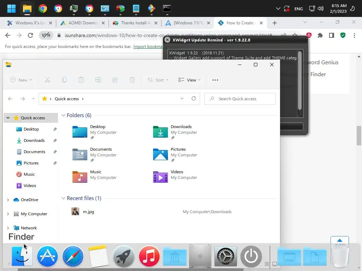The width and height of the screenshot is (362, 271).
Task: Reload the browser page
Action: click(x=30, y=35)
